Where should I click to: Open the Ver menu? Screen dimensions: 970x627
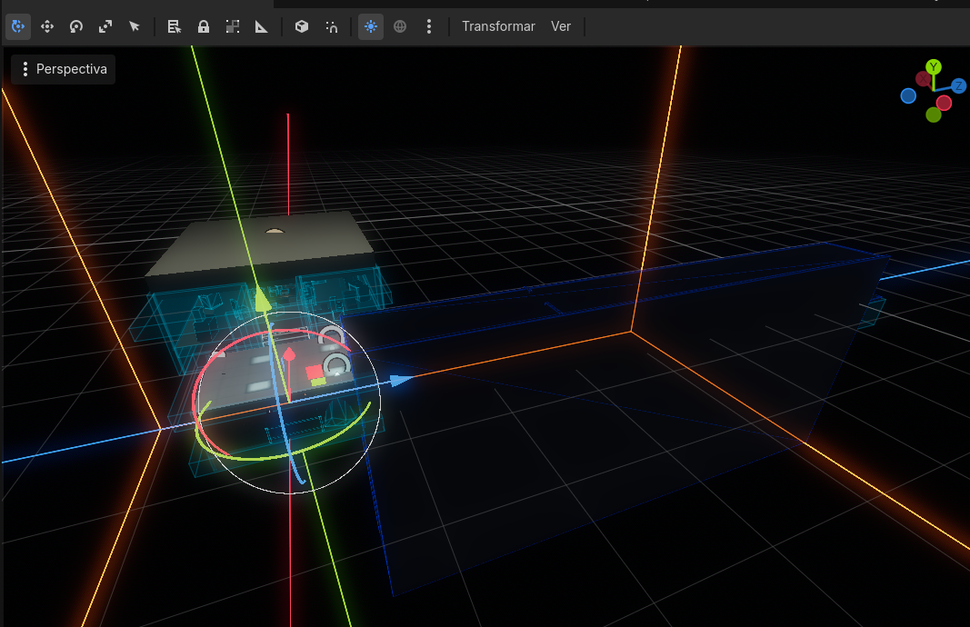[x=561, y=26]
